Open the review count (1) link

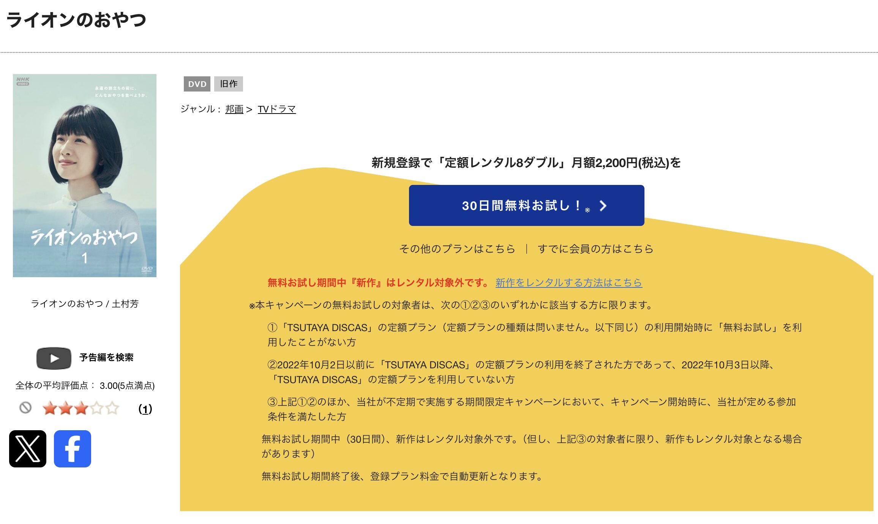tap(145, 409)
